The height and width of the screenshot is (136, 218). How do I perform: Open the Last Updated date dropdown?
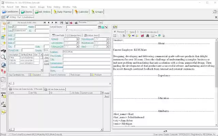pyautogui.click(x=78, y=43)
